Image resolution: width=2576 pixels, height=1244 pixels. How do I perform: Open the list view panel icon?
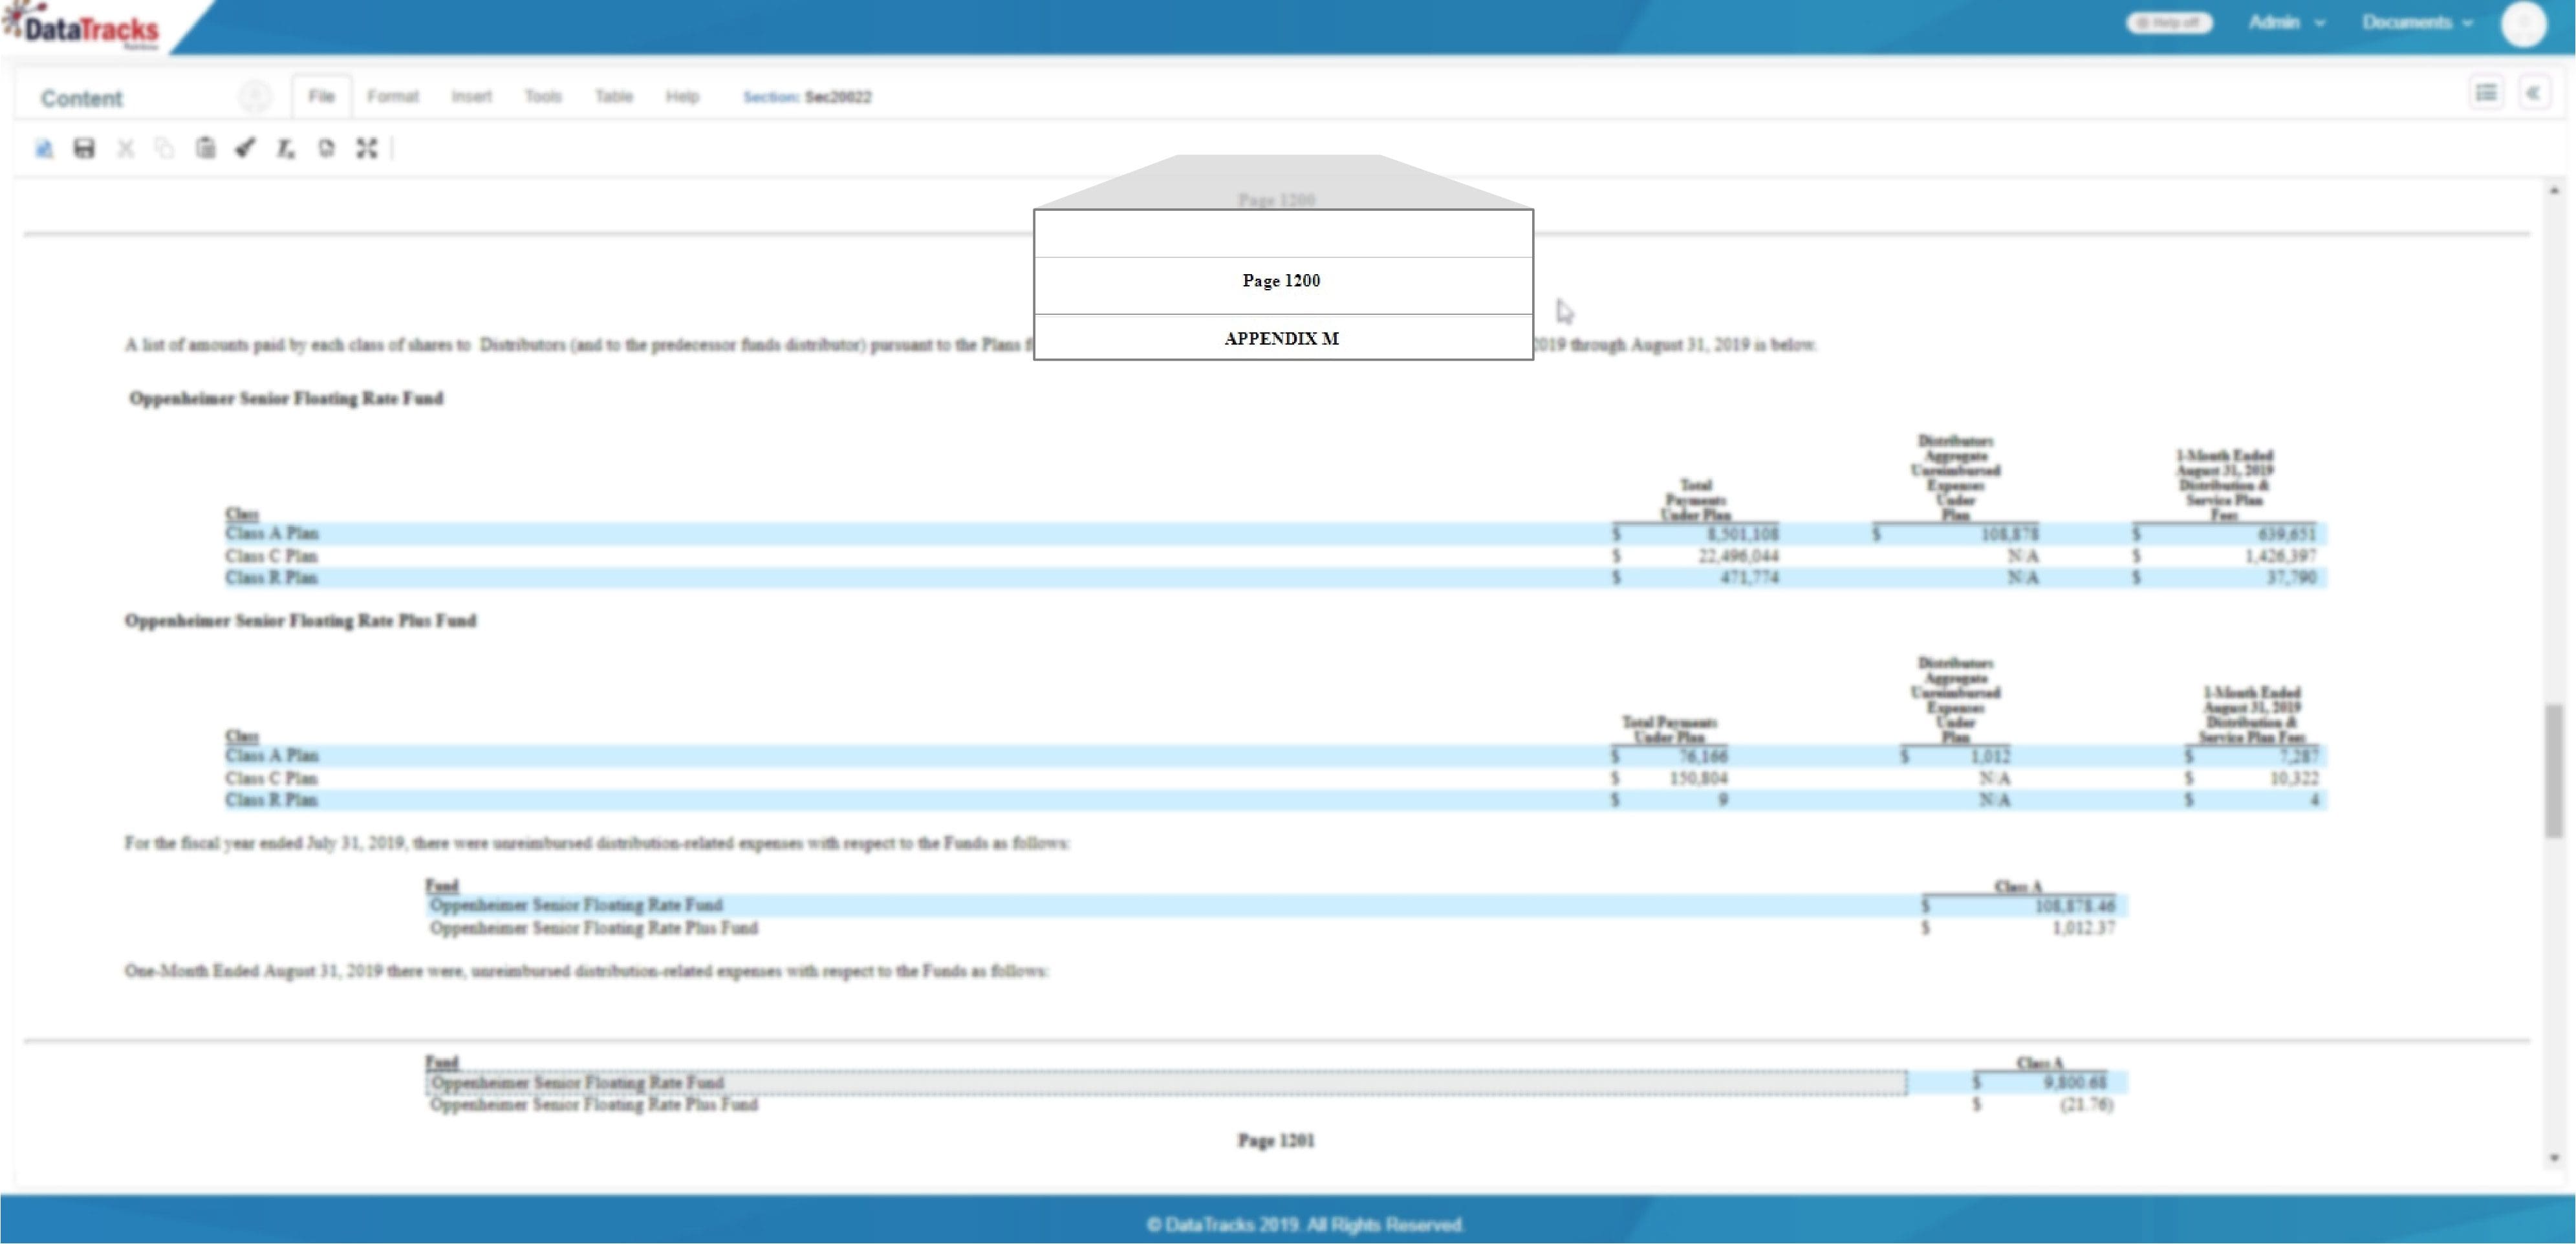2486,93
